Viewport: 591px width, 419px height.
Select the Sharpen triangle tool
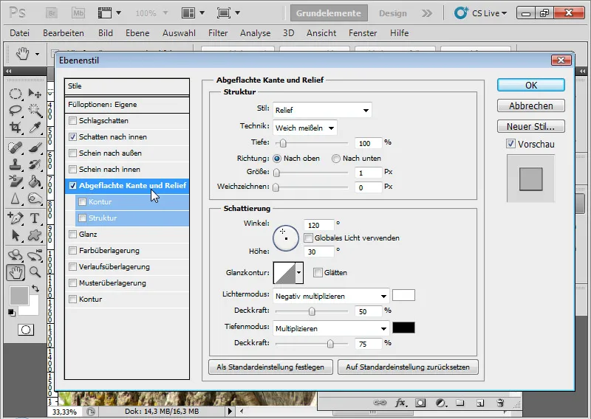15,198
